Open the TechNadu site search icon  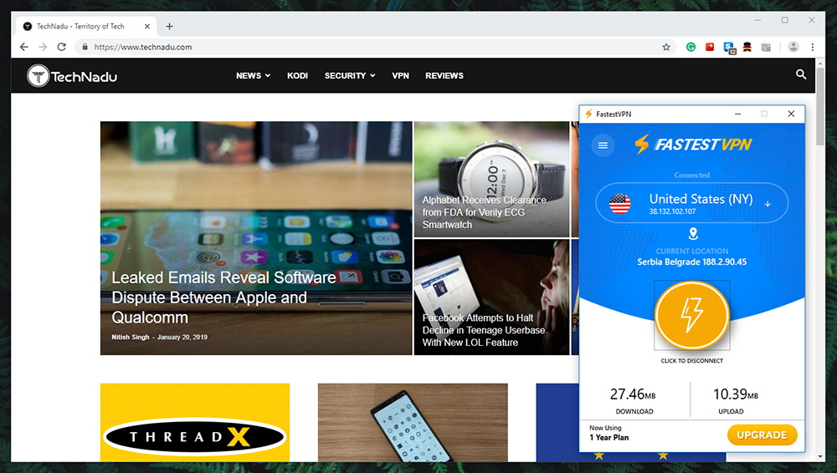[801, 74]
